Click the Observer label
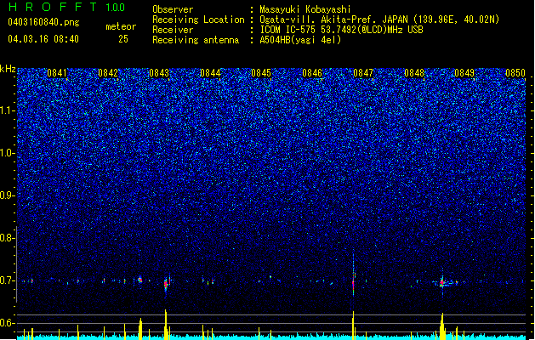This screenshot has width=535, height=340. click(x=173, y=9)
